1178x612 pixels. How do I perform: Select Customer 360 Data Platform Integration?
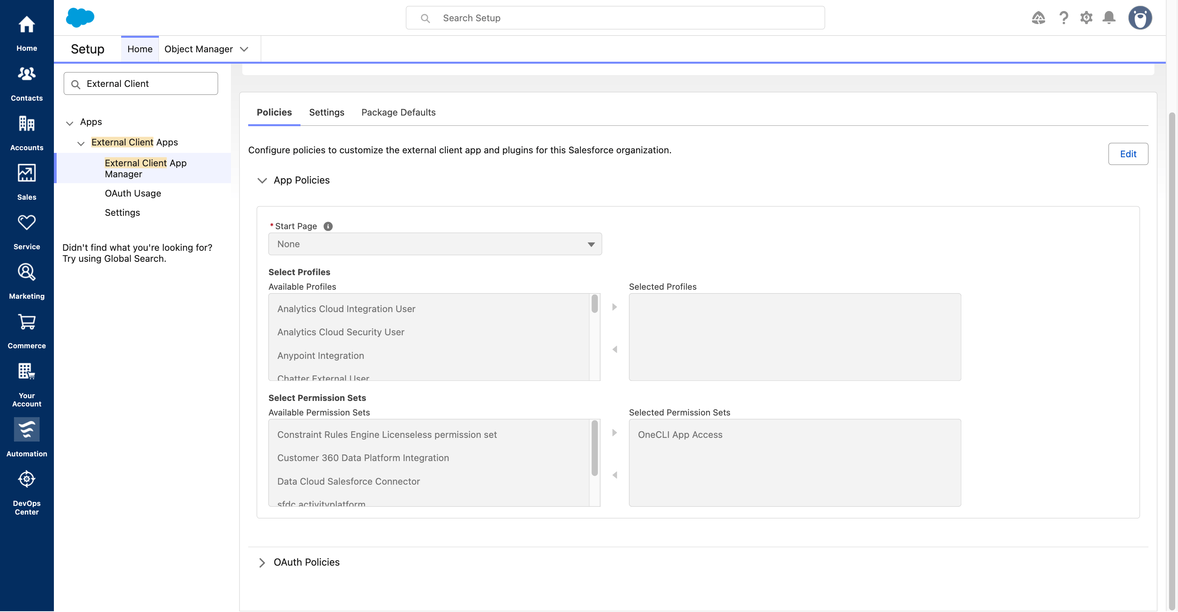[363, 458]
